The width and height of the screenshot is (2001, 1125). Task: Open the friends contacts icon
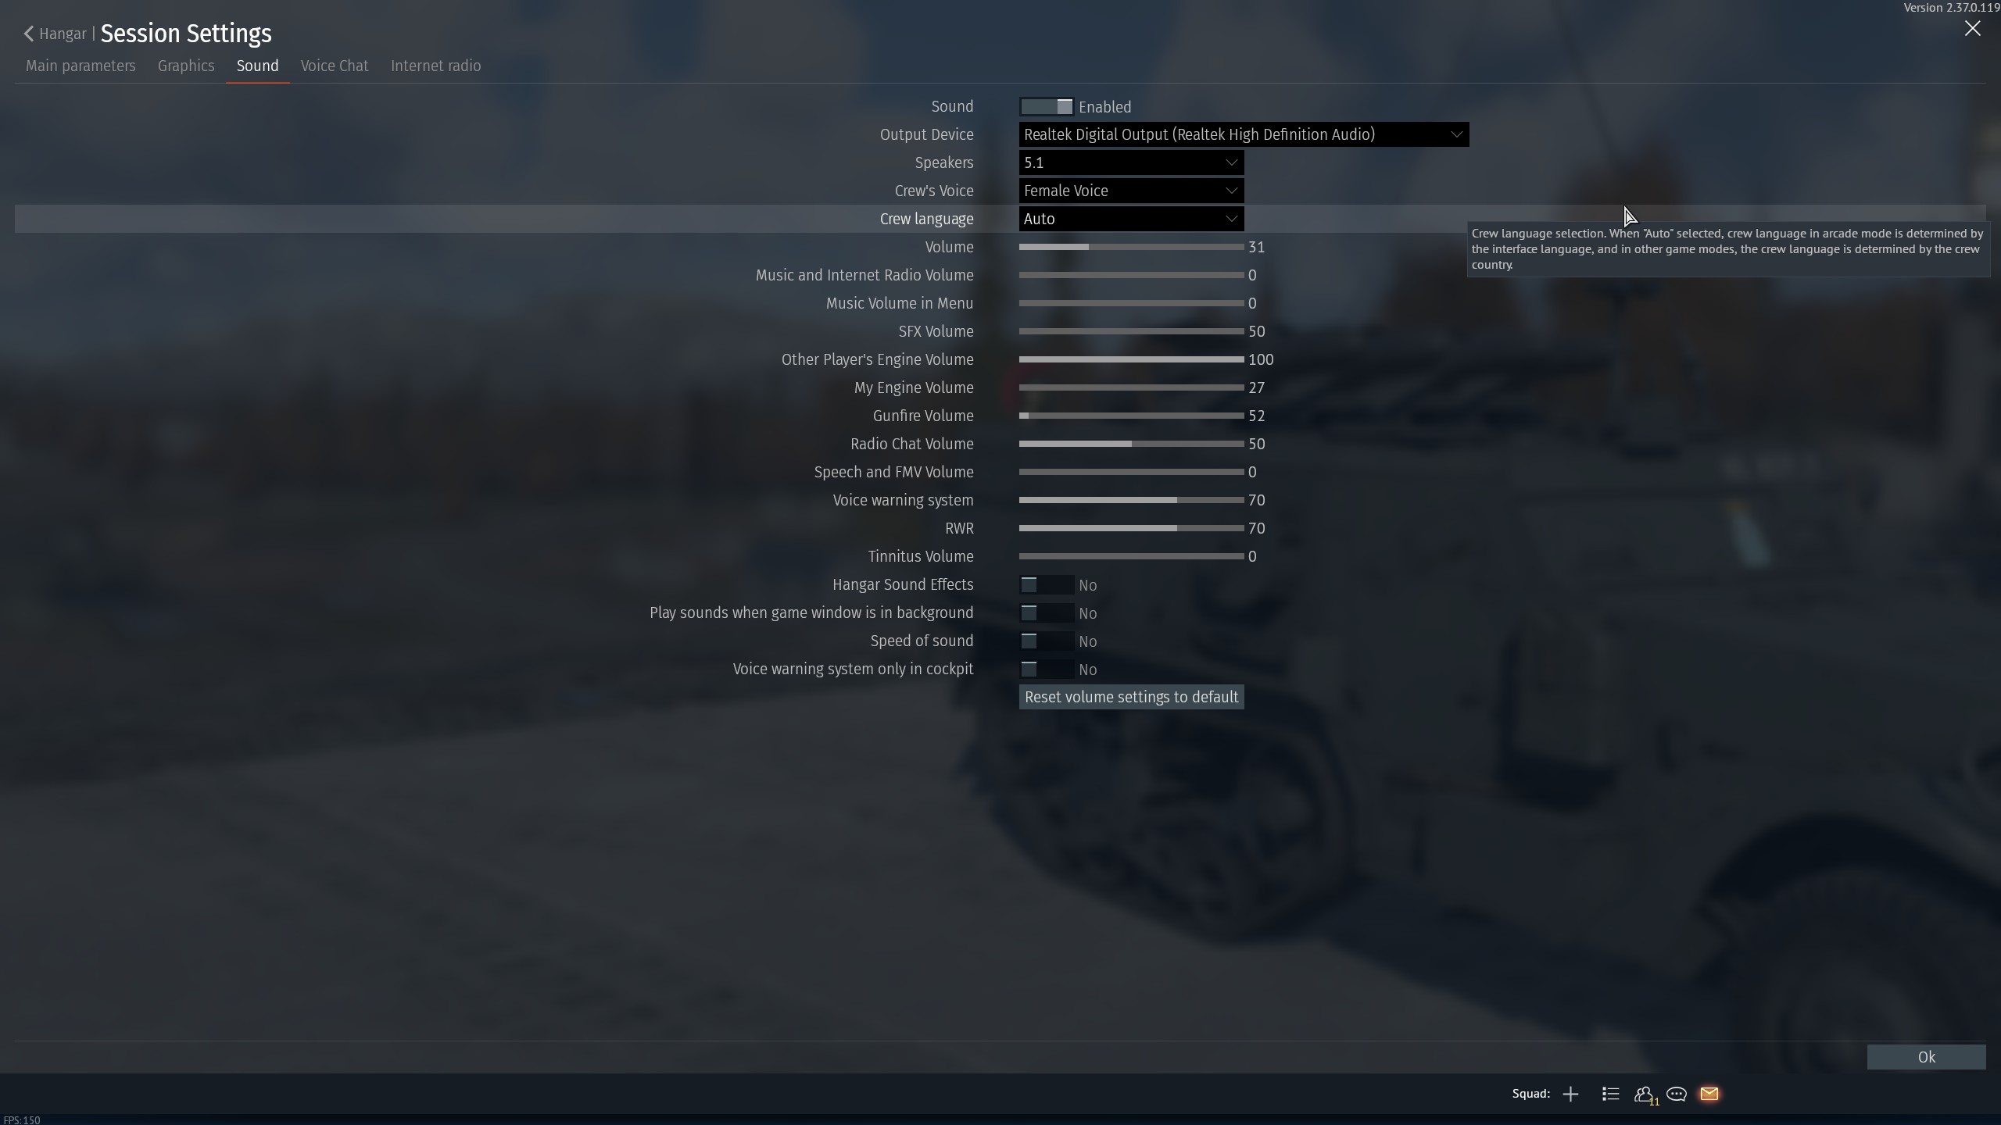1643,1094
